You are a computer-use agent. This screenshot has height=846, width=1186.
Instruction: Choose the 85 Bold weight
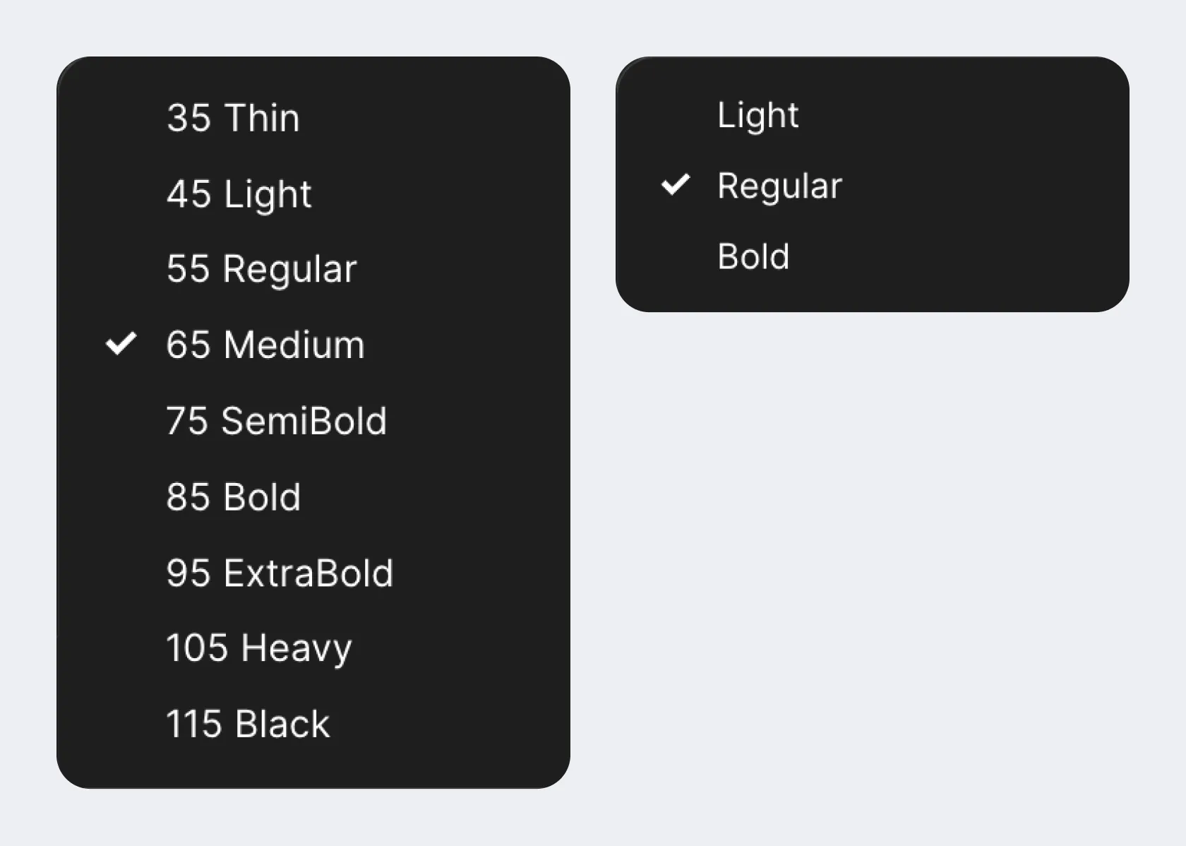pos(233,497)
